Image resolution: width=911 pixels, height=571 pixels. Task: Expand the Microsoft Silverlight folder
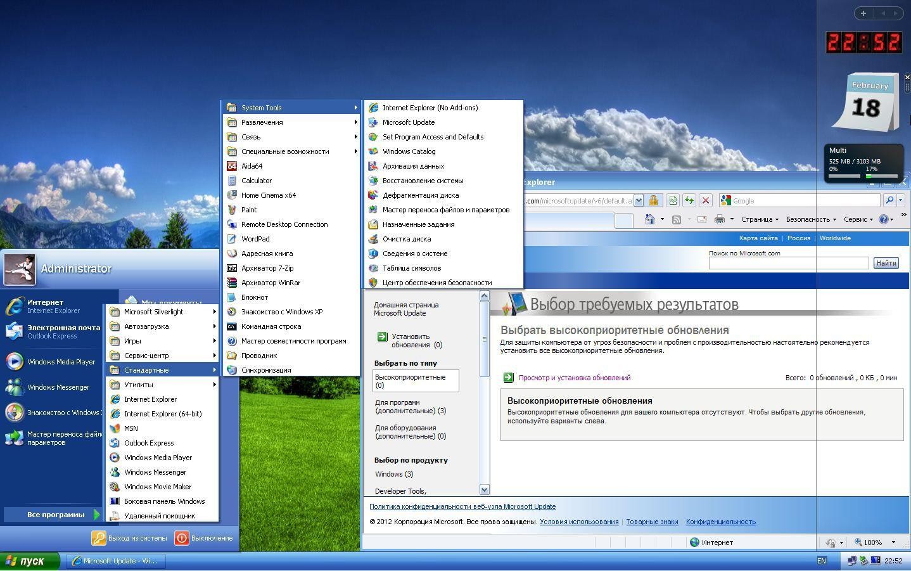click(x=163, y=312)
